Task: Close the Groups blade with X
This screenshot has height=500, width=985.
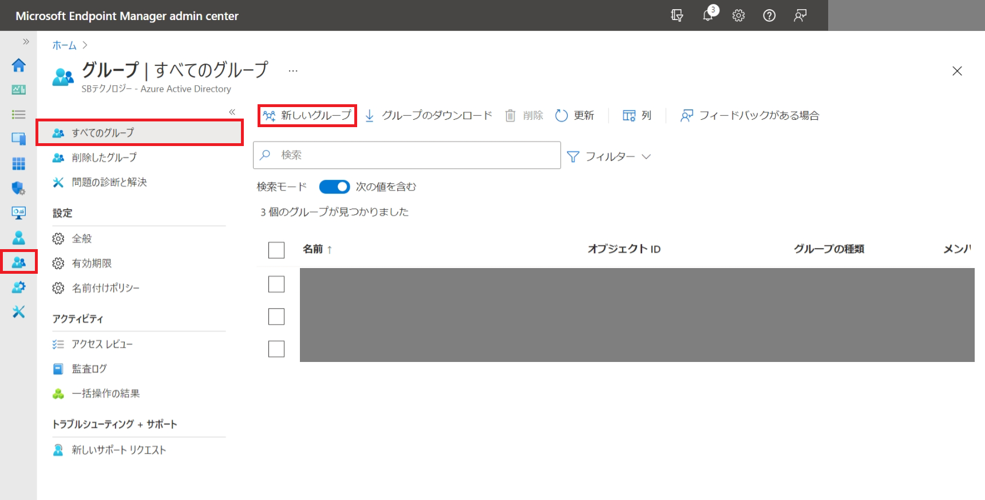Action: click(x=957, y=71)
